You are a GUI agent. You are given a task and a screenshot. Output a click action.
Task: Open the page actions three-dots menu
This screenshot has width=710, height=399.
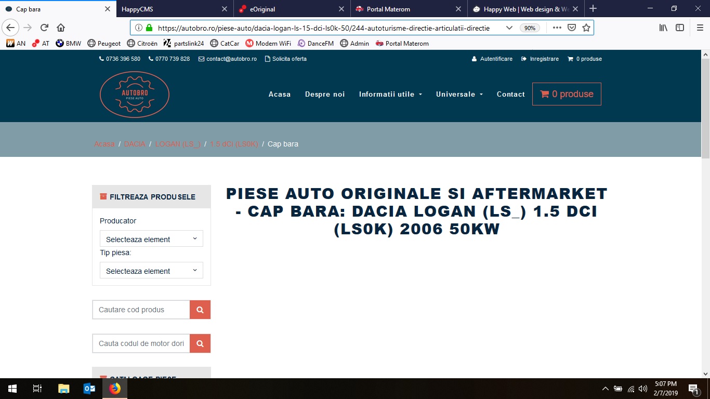557,28
